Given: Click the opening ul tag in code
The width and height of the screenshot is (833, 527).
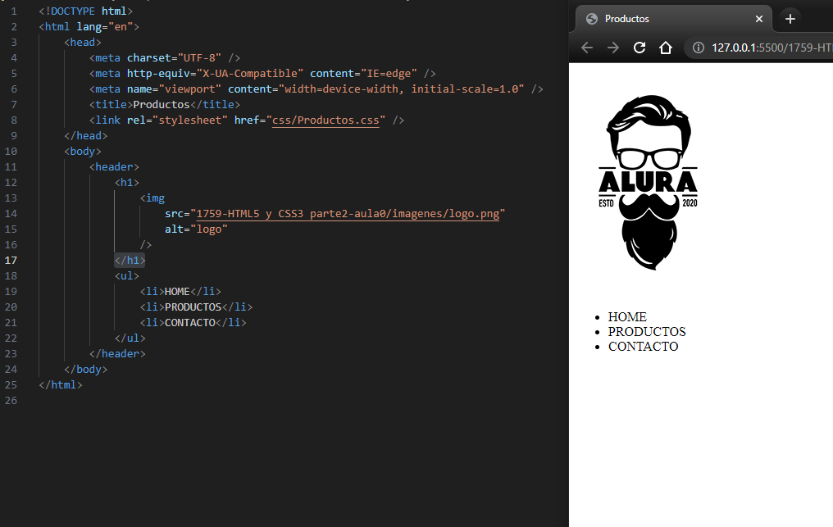Looking at the screenshot, I should [127, 276].
